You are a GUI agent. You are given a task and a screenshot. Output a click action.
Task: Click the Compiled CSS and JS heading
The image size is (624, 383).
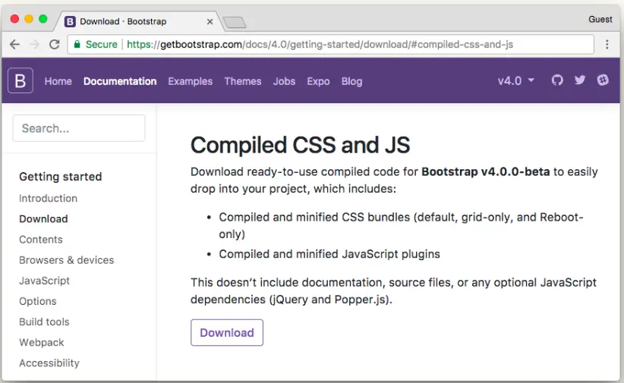(x=300, y=145)
